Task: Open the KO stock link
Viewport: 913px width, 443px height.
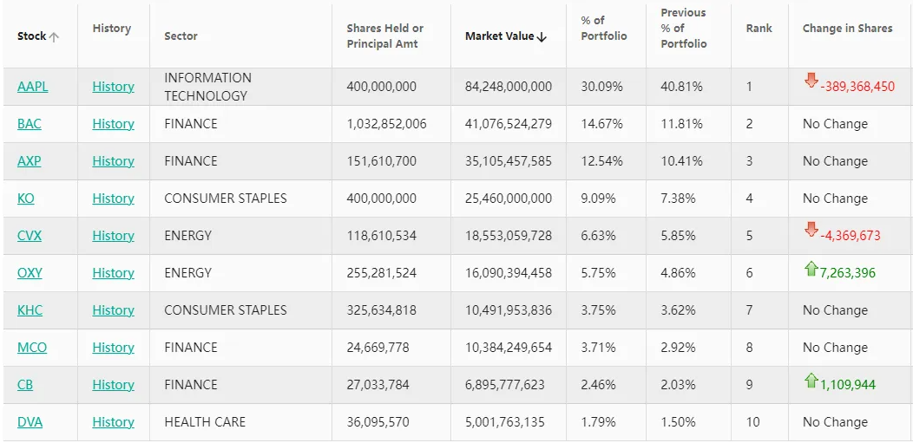Action: click(x=26, y=199)
